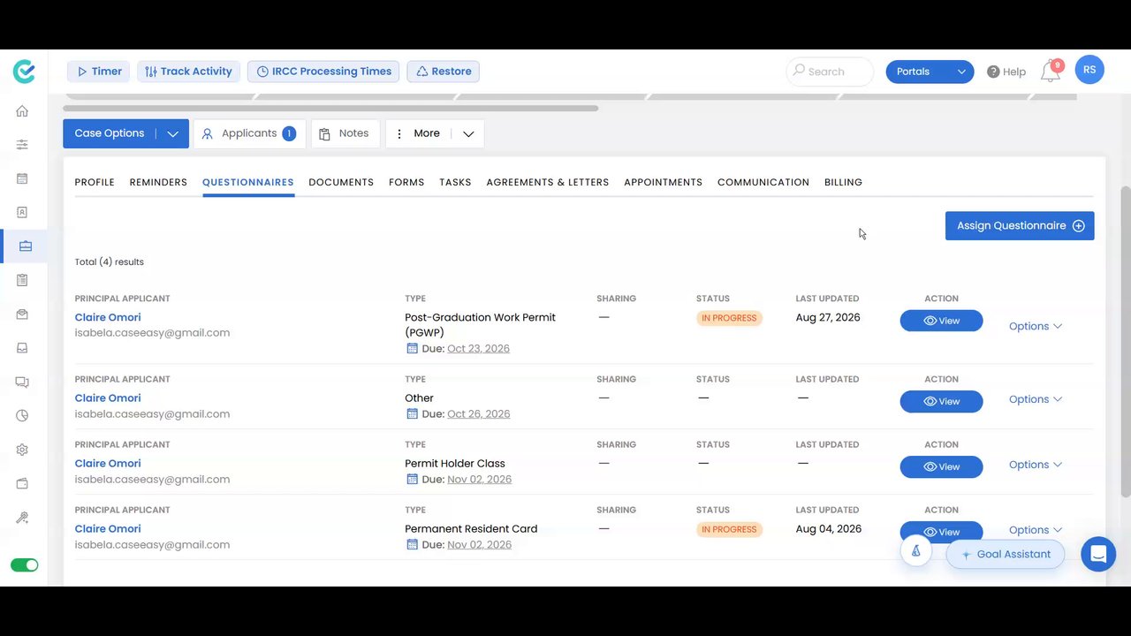Viewport: 1131px width, 636px height.
Task: Click the Aug 27, 2026 last updated date
Action: (828, 317)
